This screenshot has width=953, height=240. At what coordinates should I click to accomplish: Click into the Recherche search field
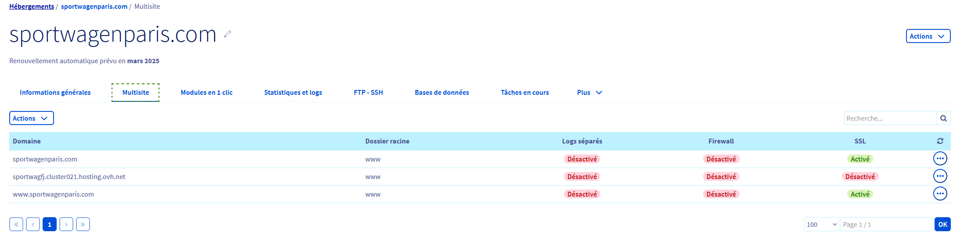click(x=890, y=118)
